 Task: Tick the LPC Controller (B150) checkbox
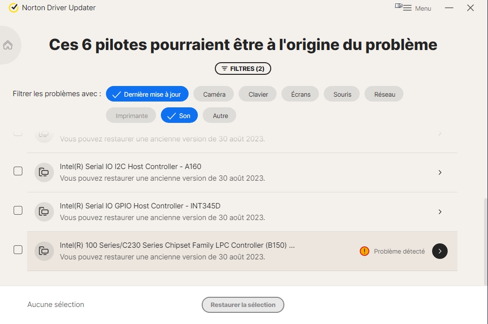(18, 250)
